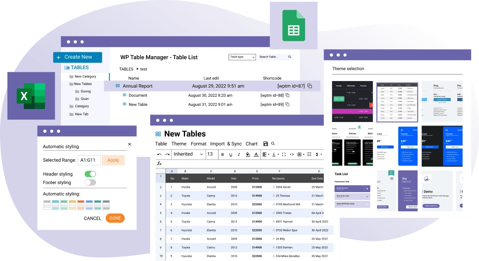Open the Table type dropdown

(x=242, y=57)
